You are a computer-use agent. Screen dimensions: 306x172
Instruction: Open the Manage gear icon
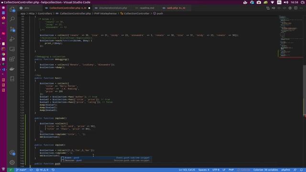pos(12,162)
